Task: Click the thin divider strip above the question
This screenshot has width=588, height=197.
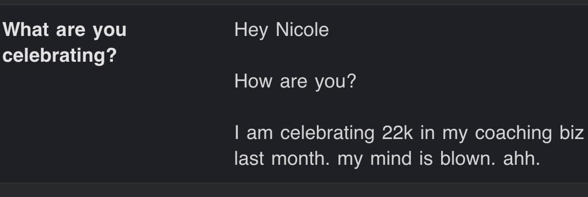Action: pos(294,2)
